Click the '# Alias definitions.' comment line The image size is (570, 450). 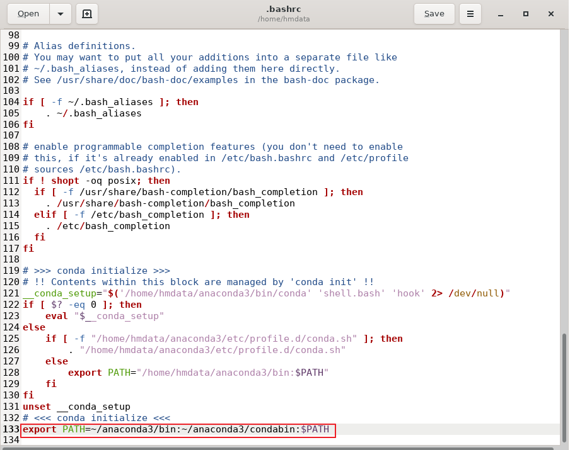[79, 46]
